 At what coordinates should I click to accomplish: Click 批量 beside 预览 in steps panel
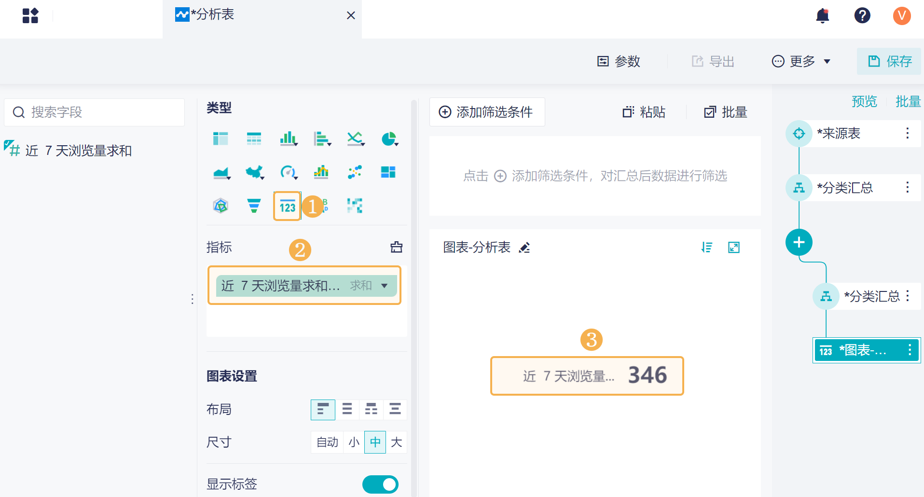point(908,101)
